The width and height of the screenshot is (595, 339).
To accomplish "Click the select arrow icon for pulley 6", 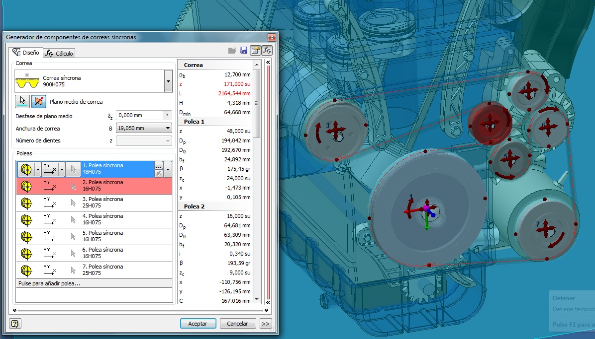I will pos(73,254).
